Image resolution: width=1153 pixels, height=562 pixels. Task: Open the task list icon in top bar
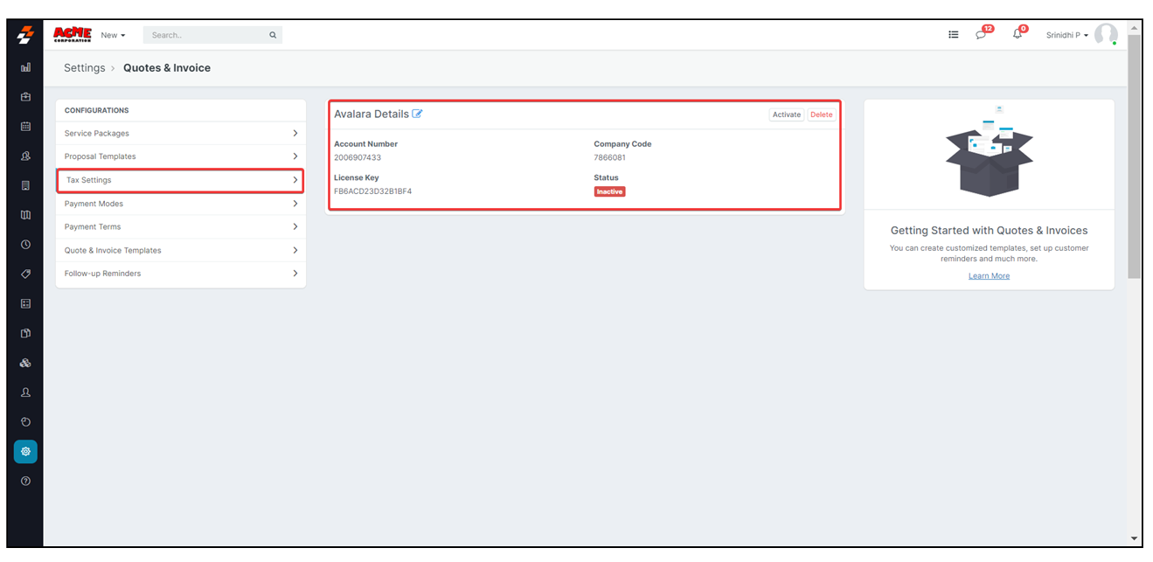[x=954, y=35]
